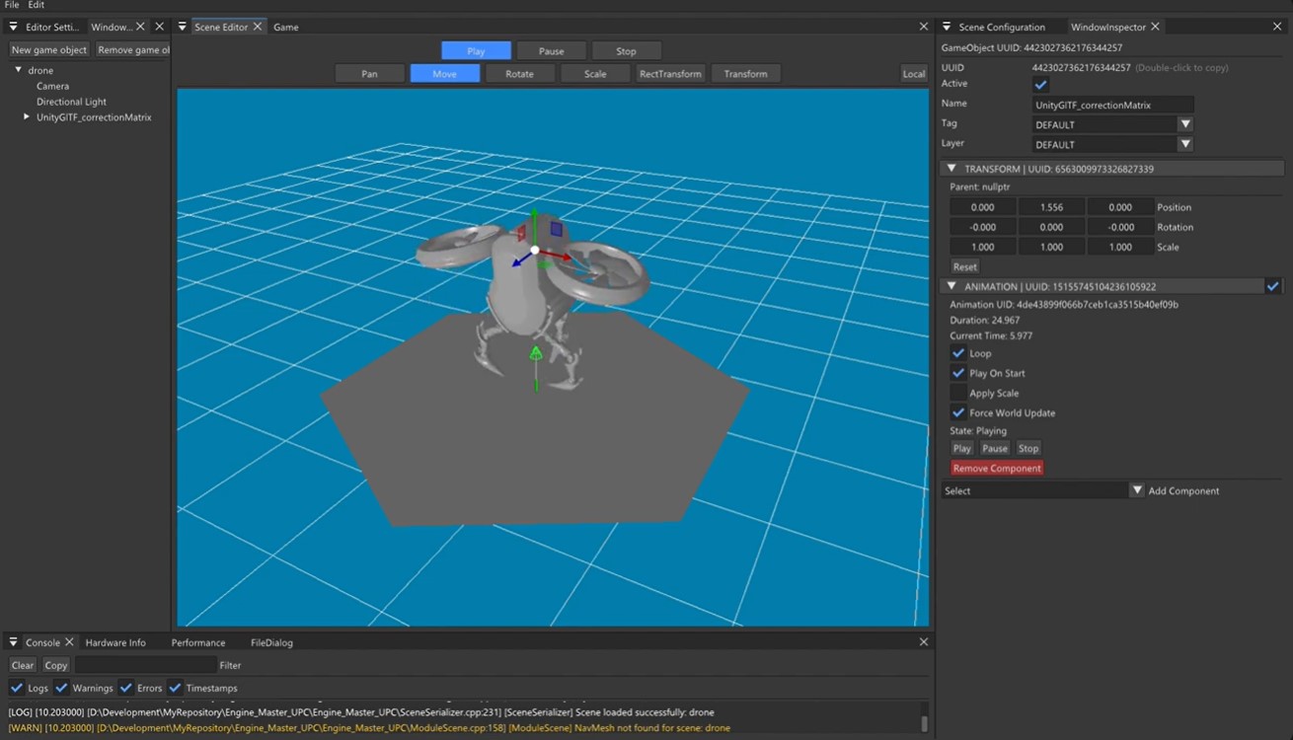This screenshot has width=1293, height=740.
Task: Select the Transform tool
Action: pos(746,74)
